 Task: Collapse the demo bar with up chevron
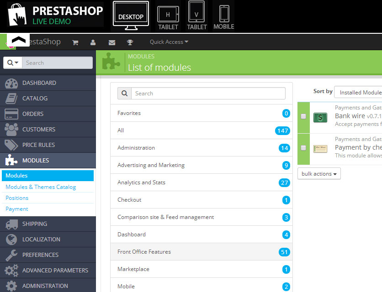click(19, 40)
